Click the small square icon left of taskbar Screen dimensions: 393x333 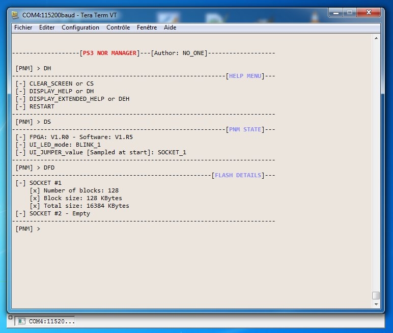(10, 317)
